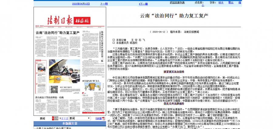Image resolution: width=273 pixels, height=129 pixels.
Task: Select the subheading 优化公共法律服务
Action: pyautogui.click(x=174, y=104)
